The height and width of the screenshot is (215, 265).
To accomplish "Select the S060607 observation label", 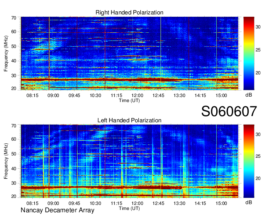I will [229, 111].
